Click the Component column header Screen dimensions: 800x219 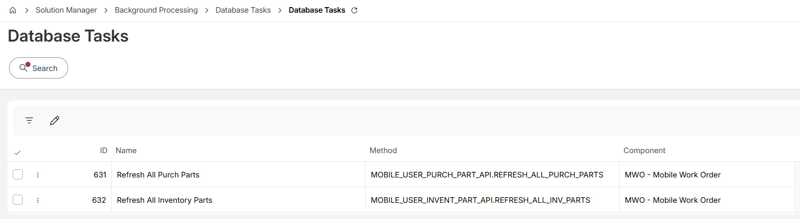click(x=644, y=151)
